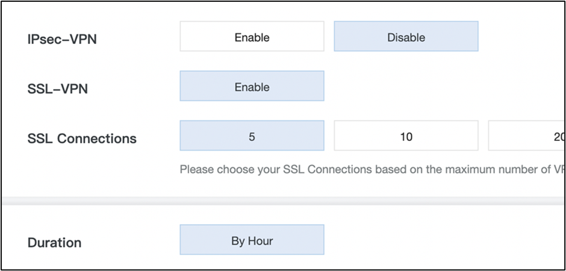Set SSL connection limit to 10
Image resolution: width=566 pixels, height=271 pixels.
pos(406,136)
